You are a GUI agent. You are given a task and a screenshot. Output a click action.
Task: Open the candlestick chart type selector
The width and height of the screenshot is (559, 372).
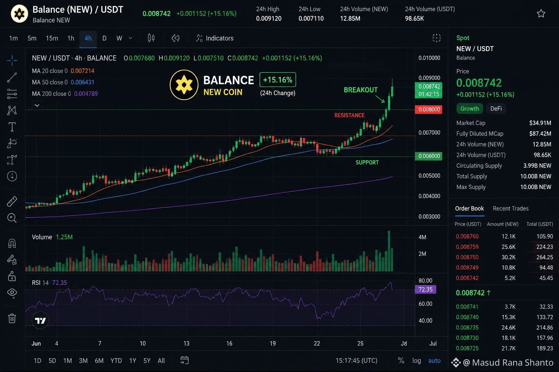(x=151, y=38)
